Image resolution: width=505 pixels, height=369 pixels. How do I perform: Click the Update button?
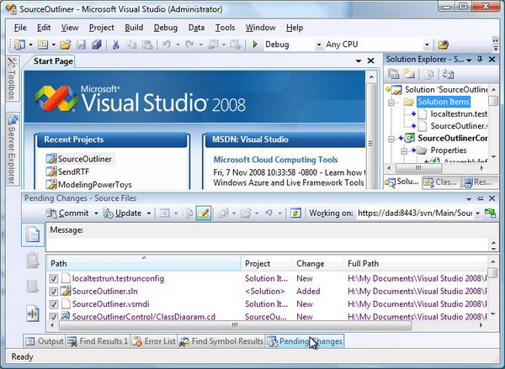click(122, 213)
